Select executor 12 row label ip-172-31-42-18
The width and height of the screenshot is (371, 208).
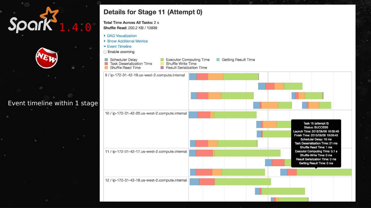(146, 180)
